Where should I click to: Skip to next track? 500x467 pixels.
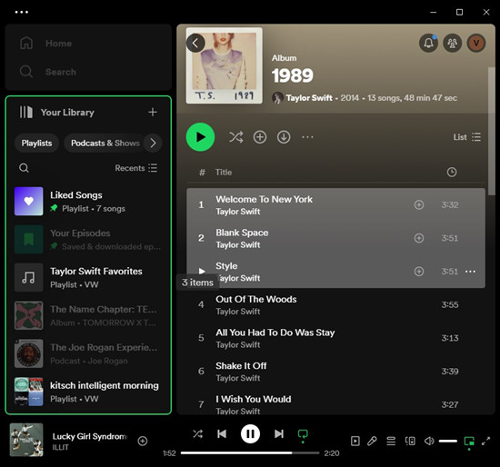coord(279,434)
